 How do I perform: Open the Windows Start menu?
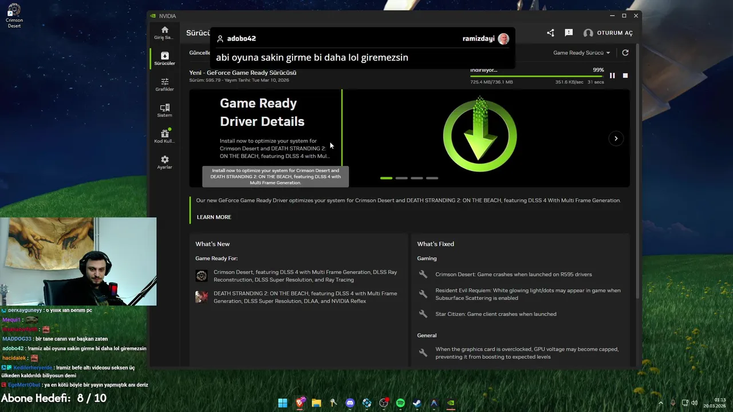[283, 403]
